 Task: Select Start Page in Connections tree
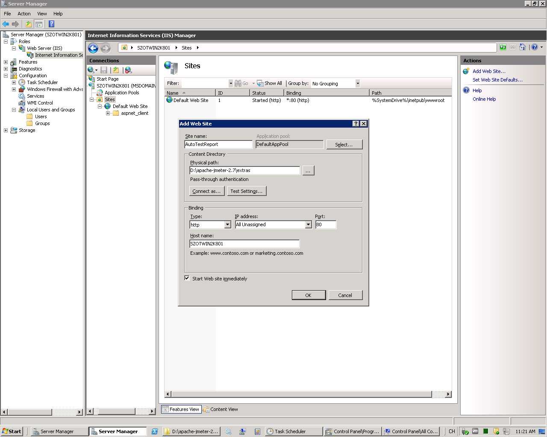tap(107, 79)
